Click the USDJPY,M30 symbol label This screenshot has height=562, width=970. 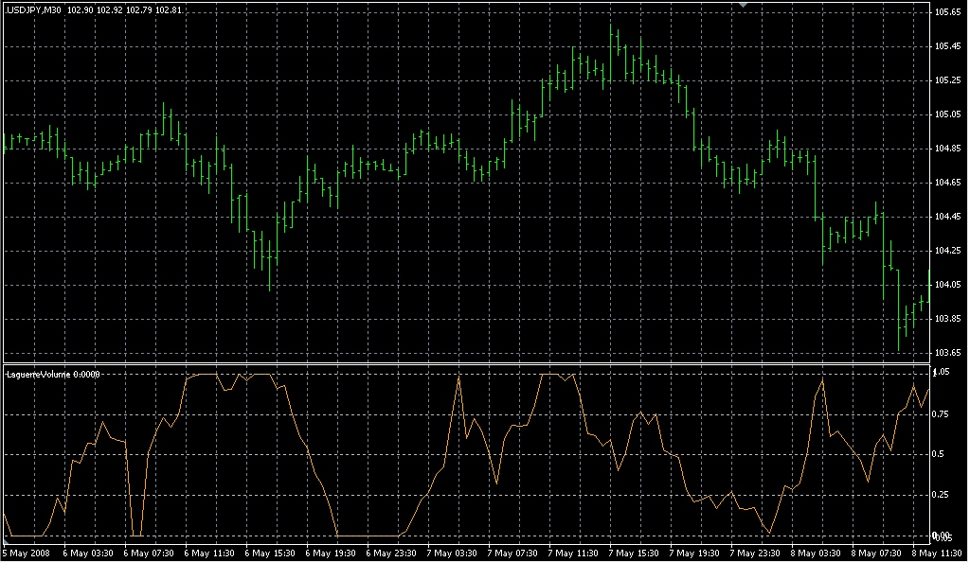coord(34,9)
